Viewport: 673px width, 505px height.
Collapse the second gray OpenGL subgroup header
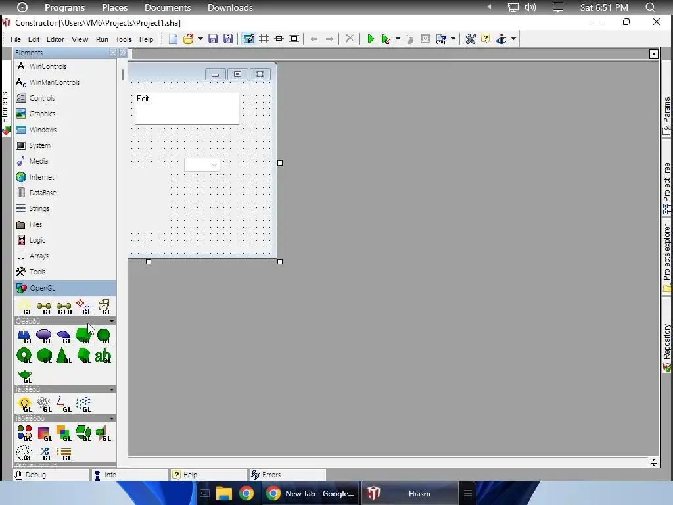65,389
